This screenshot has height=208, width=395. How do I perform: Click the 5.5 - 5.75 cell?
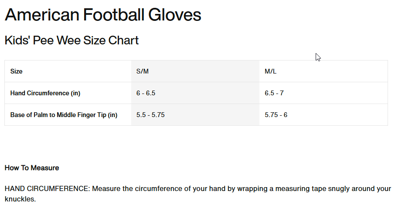click(150, 115)
